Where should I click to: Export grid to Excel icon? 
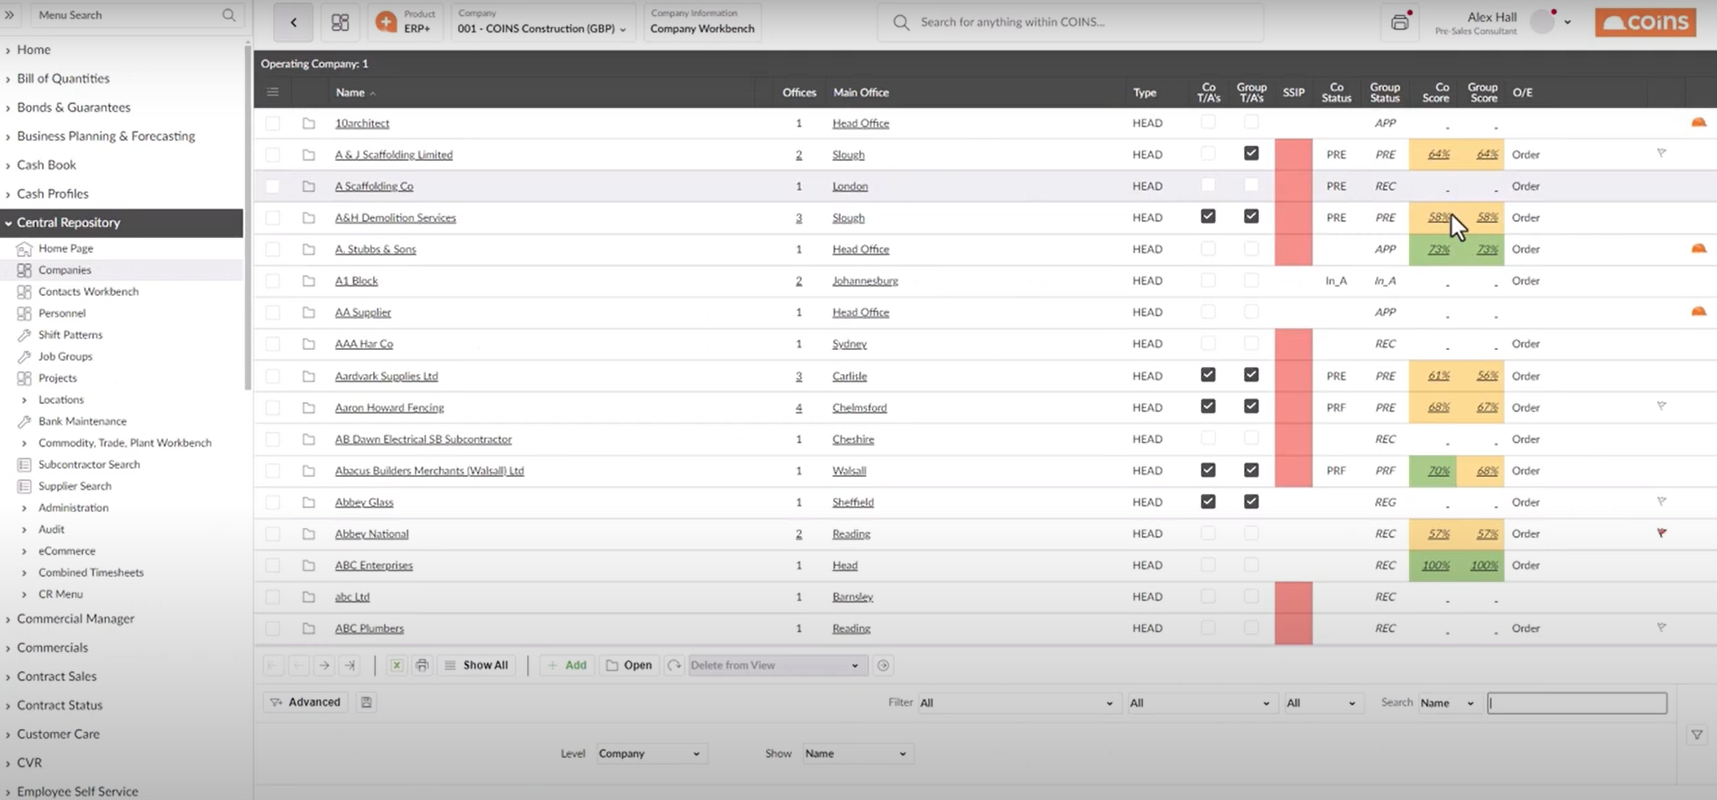[x=397, y=665]
